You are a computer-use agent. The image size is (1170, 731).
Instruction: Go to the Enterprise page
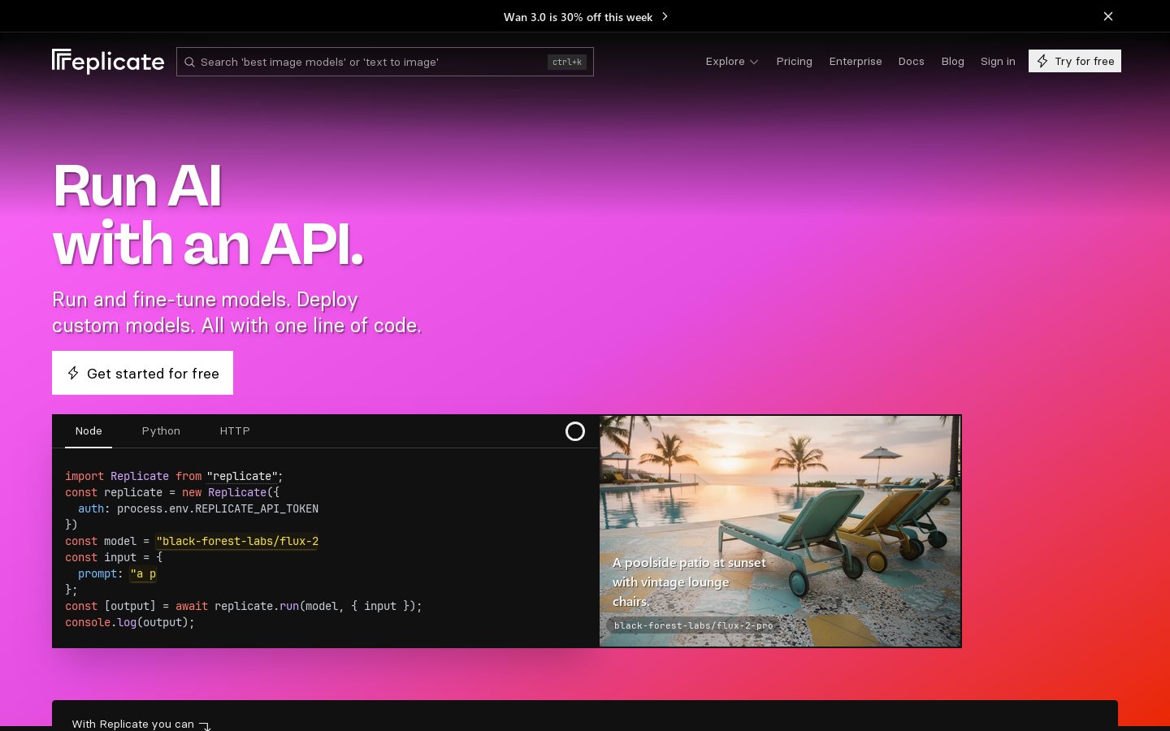pos(856,61)
